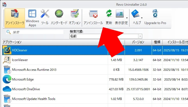Expand the ヘルプ dropdown arrow
The image size is (188, 107).
(x=142, y=18)
